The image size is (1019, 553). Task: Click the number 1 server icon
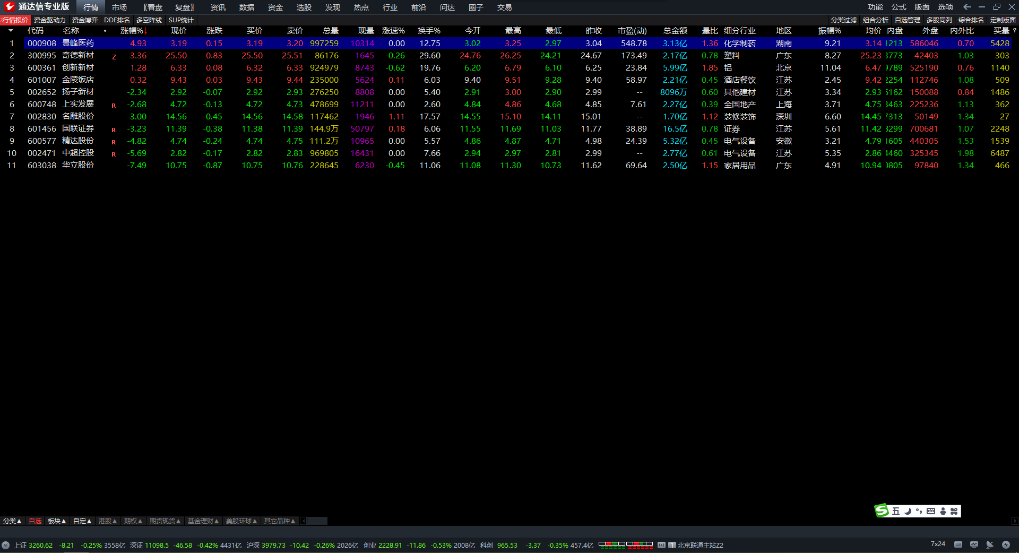pos(672,545)
